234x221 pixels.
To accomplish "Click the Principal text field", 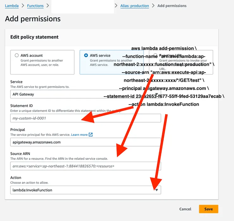I will point(85,142).
